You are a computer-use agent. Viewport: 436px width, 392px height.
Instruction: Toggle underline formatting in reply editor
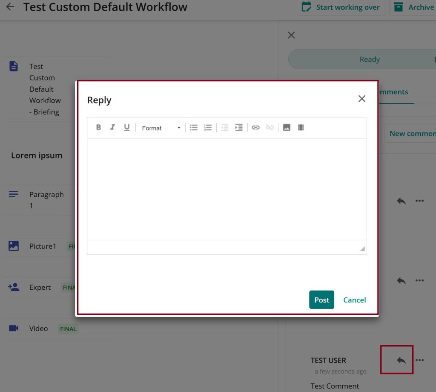[126, 127]
